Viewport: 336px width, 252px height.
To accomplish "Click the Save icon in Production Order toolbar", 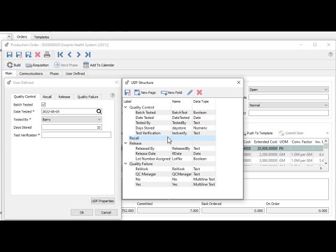I will pos(9,55).
